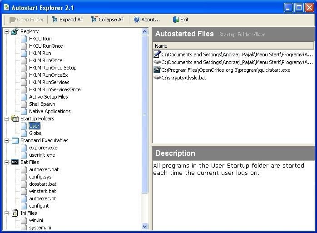
Task: Click the Standard Executables window icon
Action: 15,140
